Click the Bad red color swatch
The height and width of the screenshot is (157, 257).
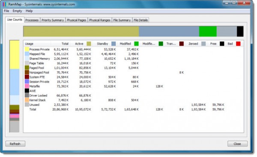point(238,44)
